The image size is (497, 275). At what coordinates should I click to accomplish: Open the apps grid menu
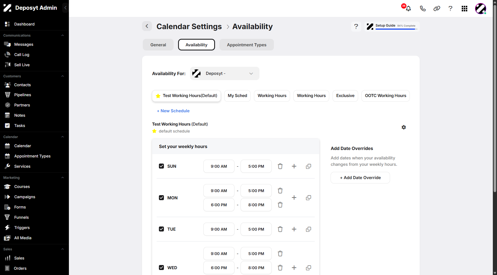point(464,9)
